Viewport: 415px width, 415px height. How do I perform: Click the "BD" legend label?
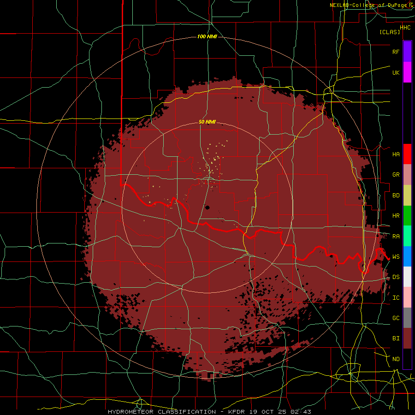pyautogui.click(x=396, y=196)
